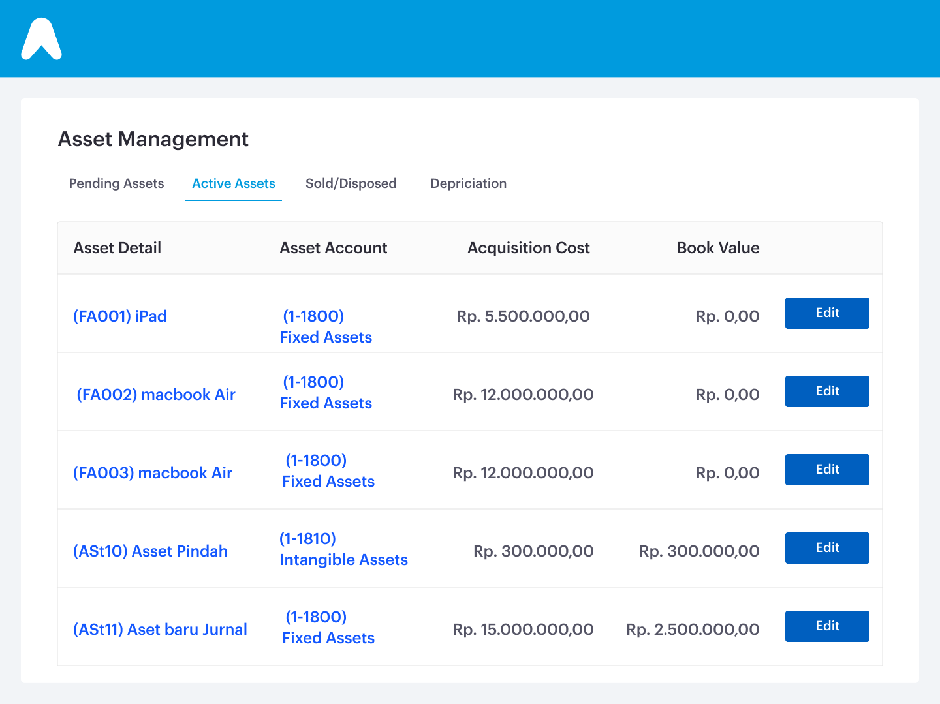Click the Asset Detail column header
This screenshot has width=940, height=704.
pos(117,248)
